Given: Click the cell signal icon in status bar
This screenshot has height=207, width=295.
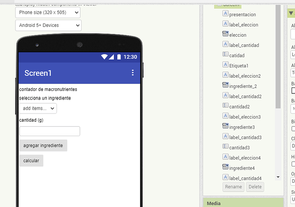Looking at the screenshot, I should 111,57.
